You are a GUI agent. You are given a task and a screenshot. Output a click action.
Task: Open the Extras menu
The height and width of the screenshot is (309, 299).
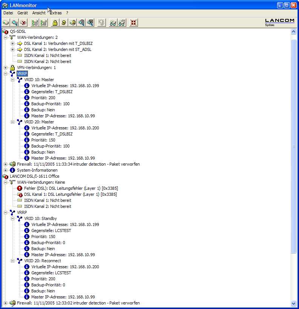coord(56,13)
